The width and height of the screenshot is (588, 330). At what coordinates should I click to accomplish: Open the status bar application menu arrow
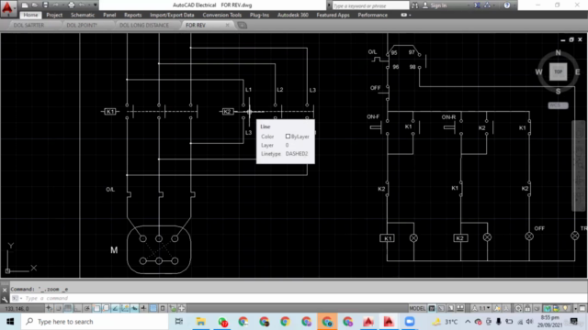(576, 309)
